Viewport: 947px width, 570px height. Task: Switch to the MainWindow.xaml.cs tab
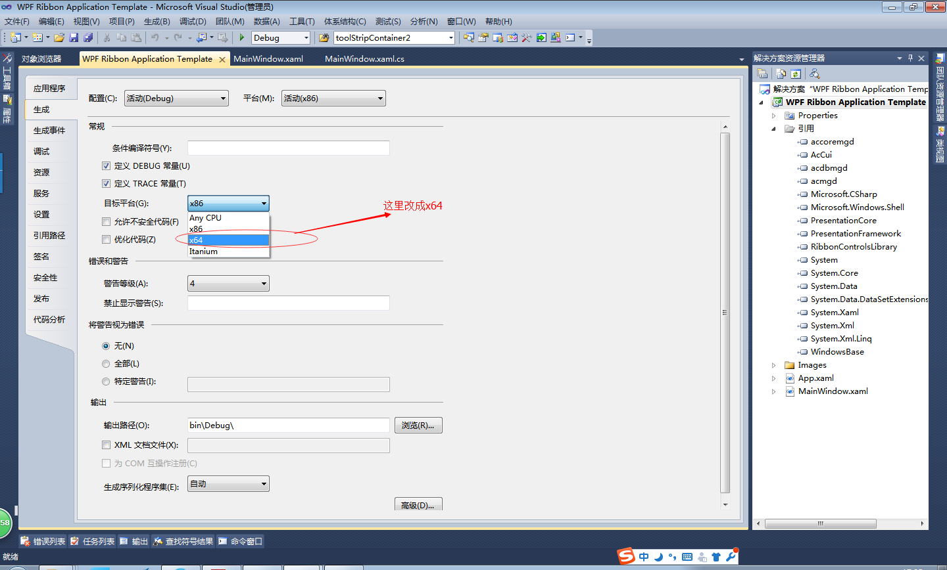click(x=364, y=59)
